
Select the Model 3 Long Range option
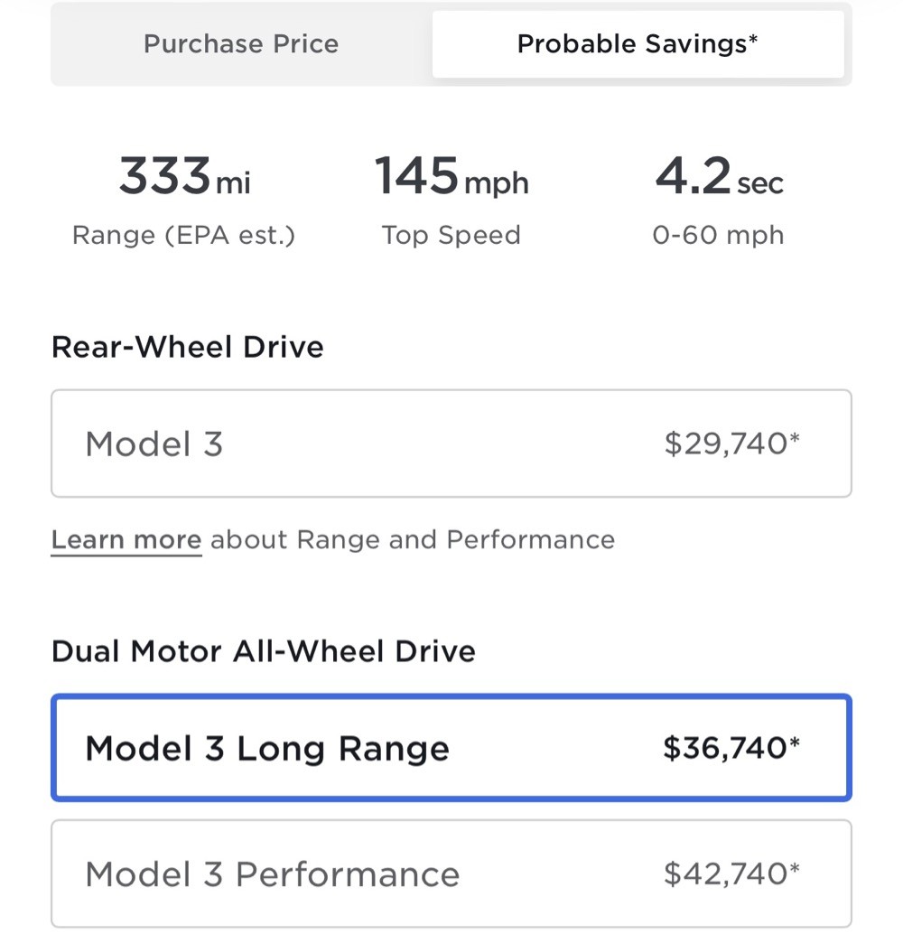(x=451, y=748)
